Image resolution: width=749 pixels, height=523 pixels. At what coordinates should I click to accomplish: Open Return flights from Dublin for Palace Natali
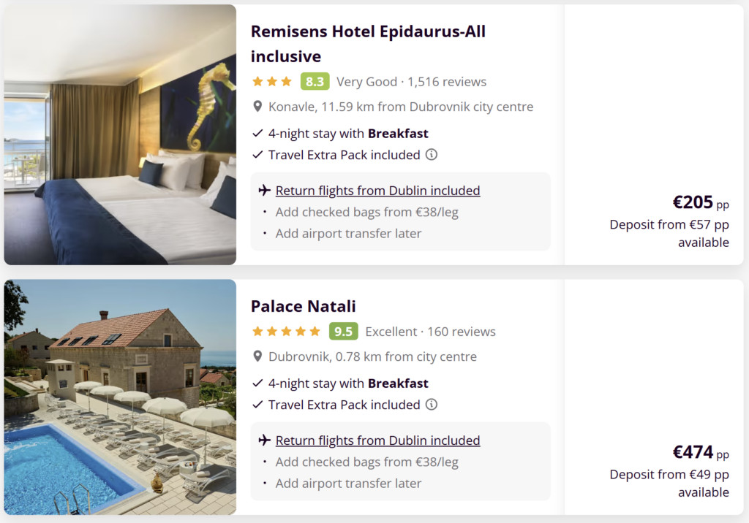(377, 440)
